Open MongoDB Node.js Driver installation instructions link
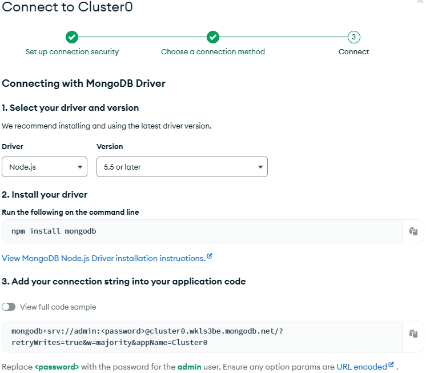 pyautogui.click(x=103, y=258)
